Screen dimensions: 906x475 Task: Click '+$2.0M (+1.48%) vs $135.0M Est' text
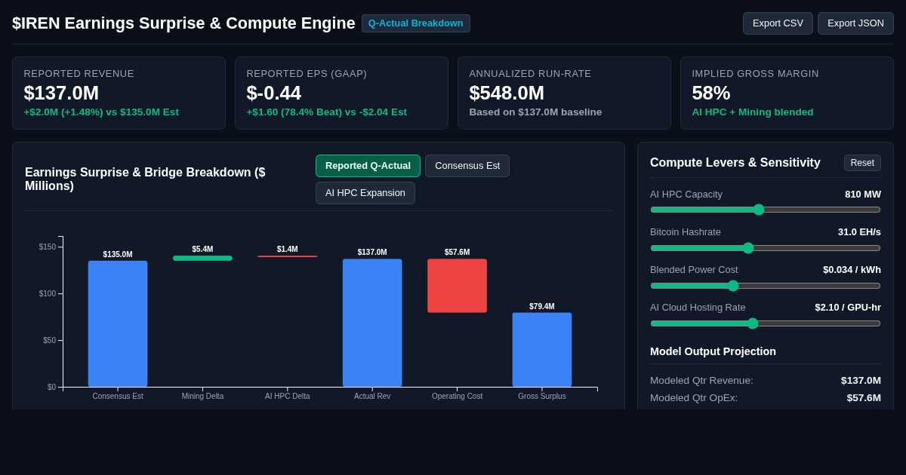click(x=101, y=112)
